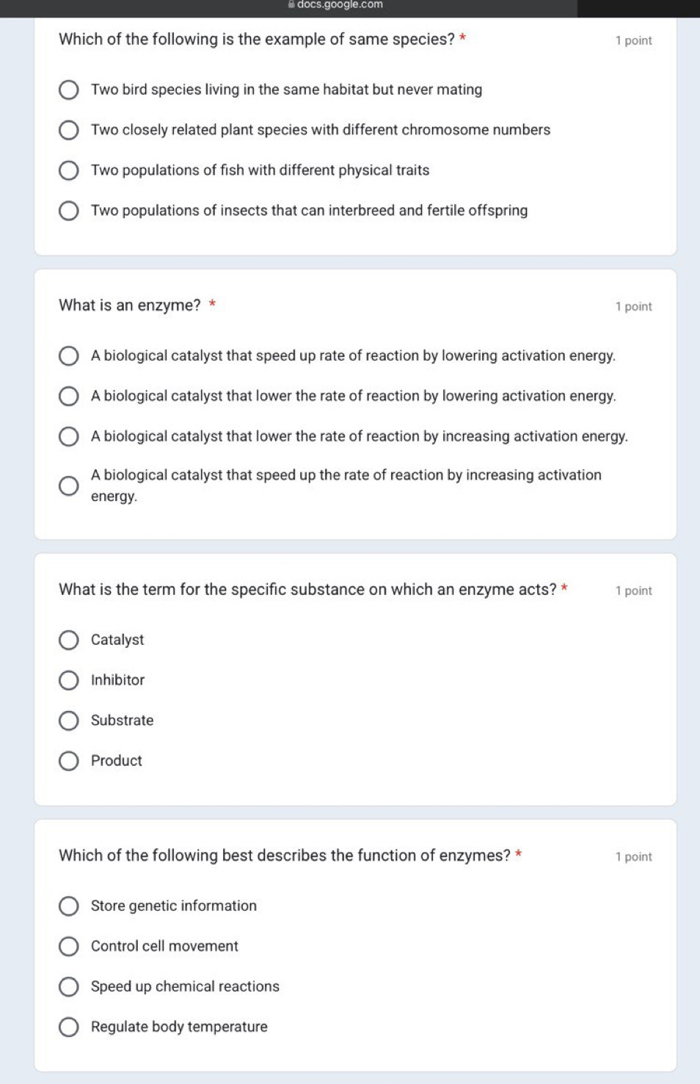Choose the Inhibitor answer
The image size is (700, 1084).
[68, 681]
